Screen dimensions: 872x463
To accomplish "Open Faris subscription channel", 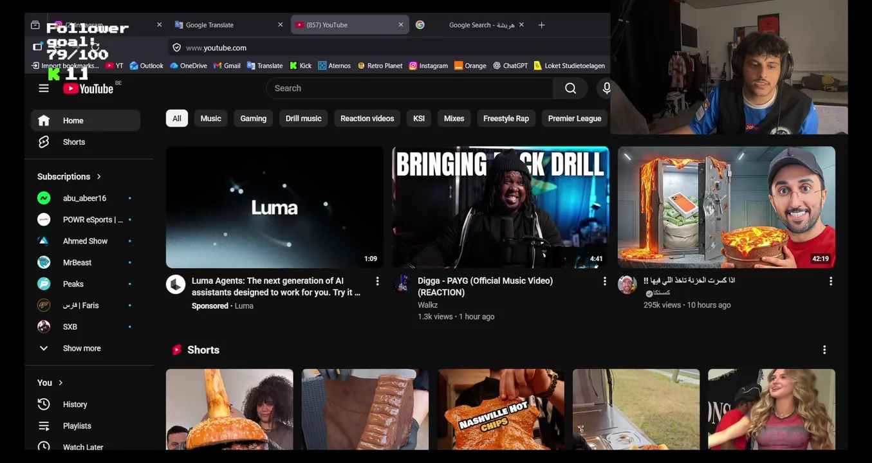I will click(85, 305).
